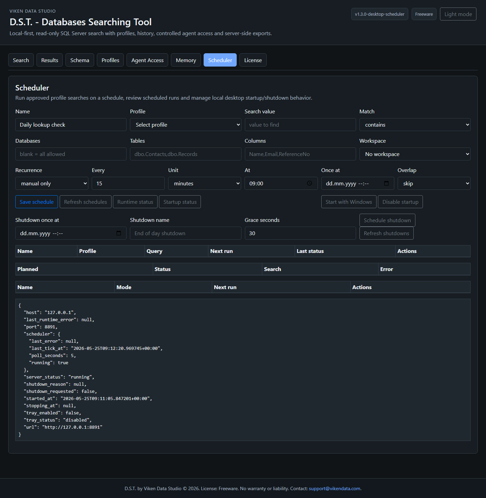The image size is (486, 498).
Task: Click the "tray_status": "disabled" line
Action: [58, 420]
